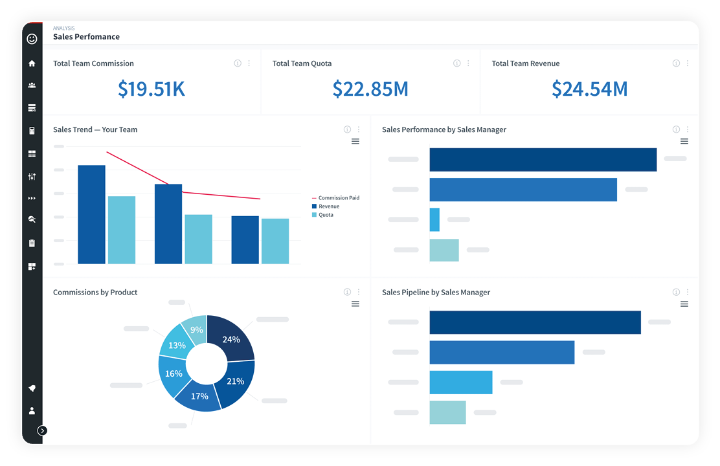Click the Sales Trend — Your Team title

95,129
